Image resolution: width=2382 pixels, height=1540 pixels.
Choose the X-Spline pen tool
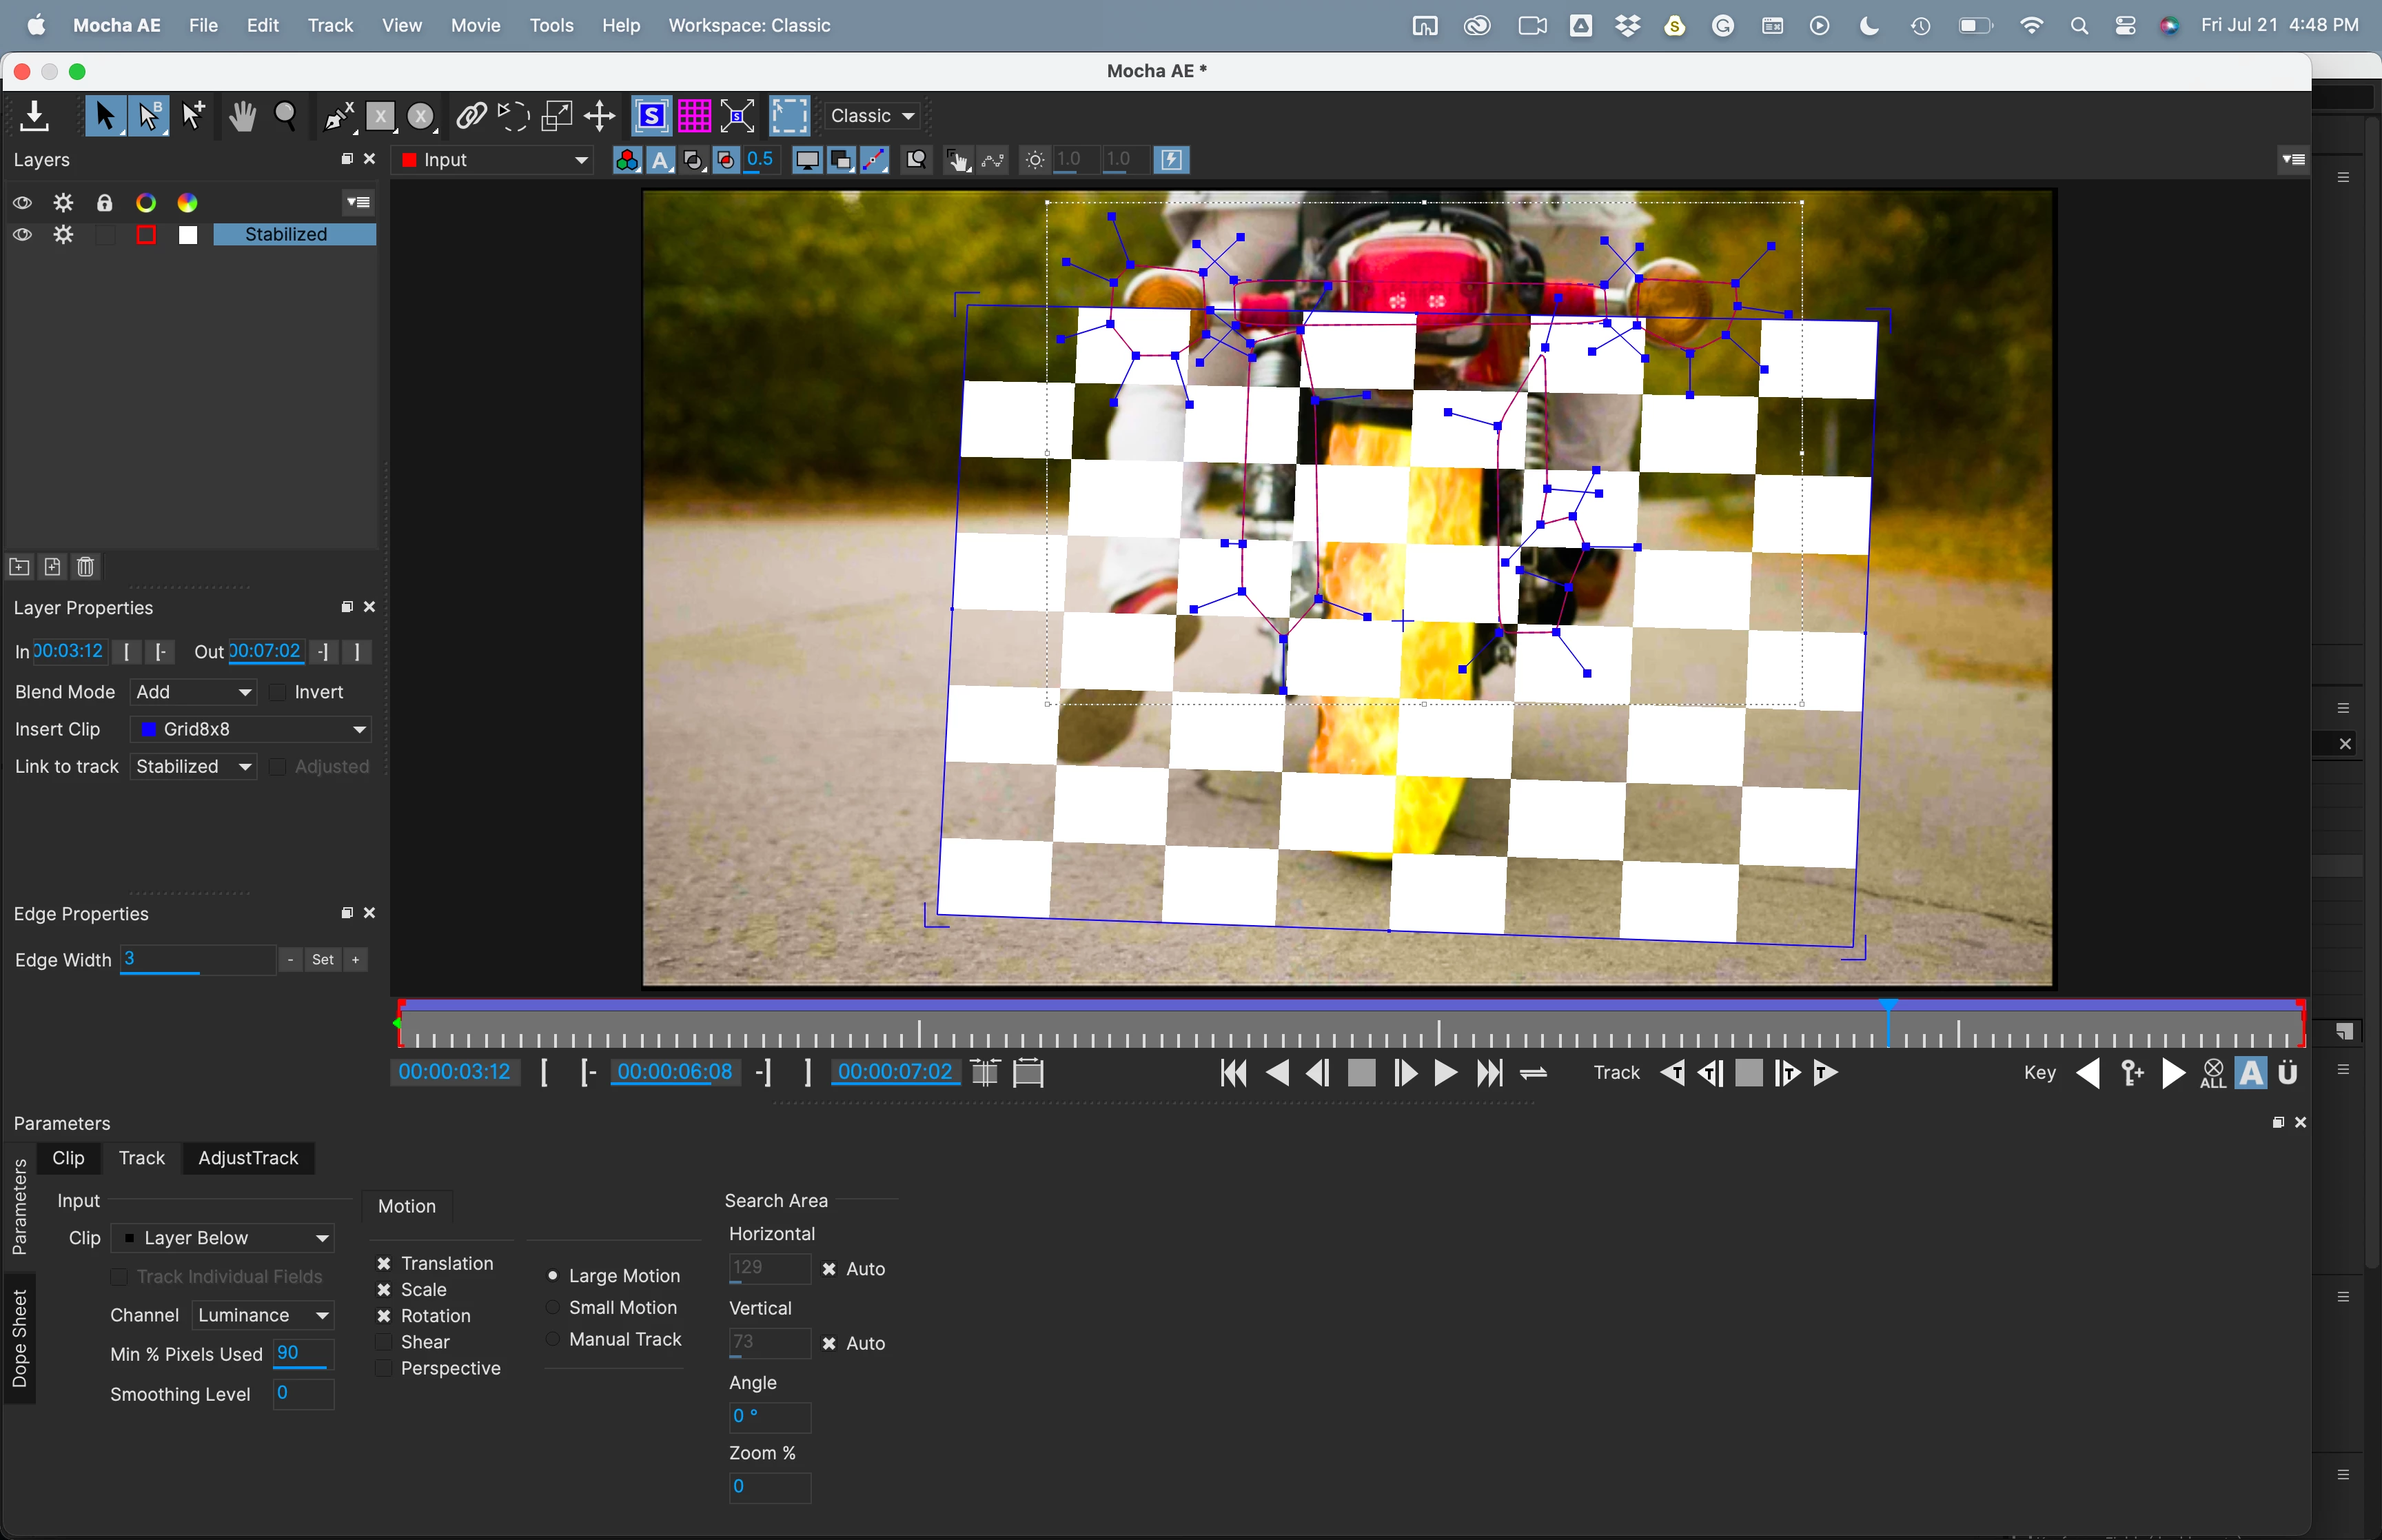pyautogui.click(x=338, y=116)
